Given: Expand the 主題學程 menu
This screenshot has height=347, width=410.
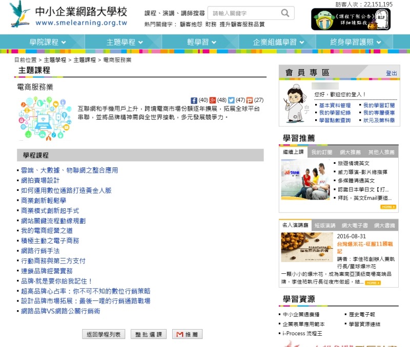Looking at the screenshot, I should coord(125,42).
